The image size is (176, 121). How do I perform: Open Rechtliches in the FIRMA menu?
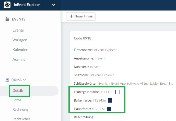[21, 119]
